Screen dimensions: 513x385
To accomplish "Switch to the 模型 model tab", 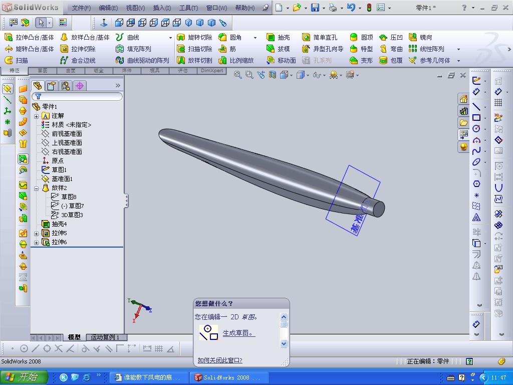I will coord(74,337).
